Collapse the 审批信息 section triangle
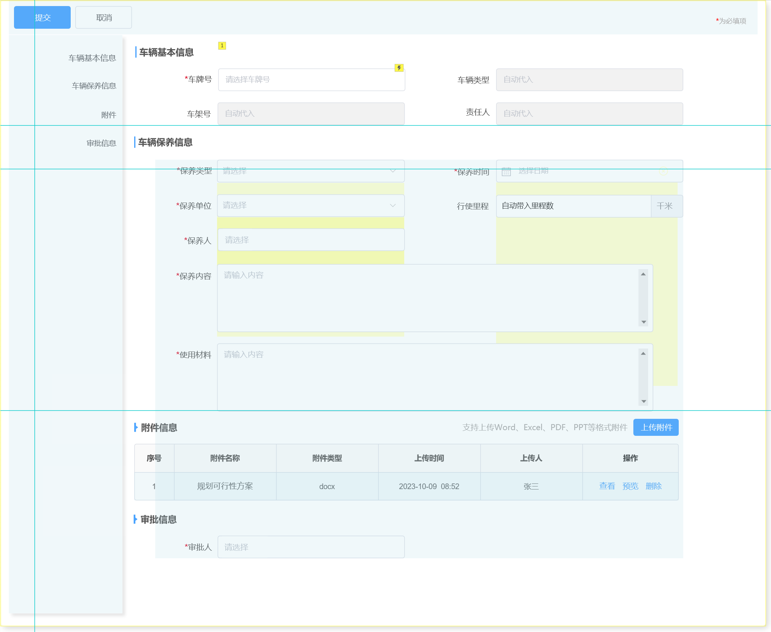Image resolution: width=771 pixels, height=632 pixels. 135,519
